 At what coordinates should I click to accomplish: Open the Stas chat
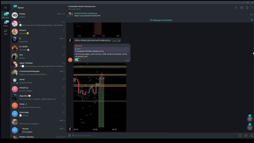pyautogui.click(x=38, y=56)
